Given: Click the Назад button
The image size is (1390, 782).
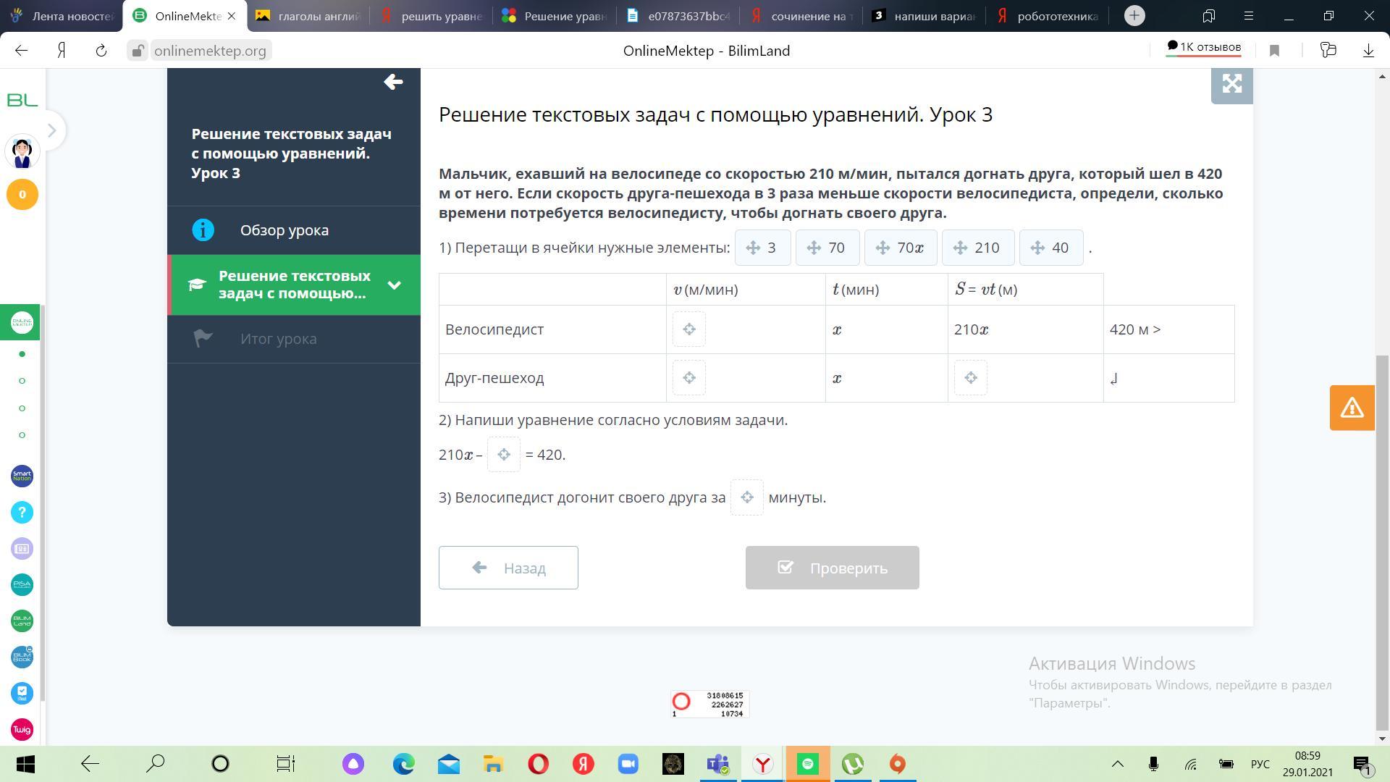Looking at the screenshot, I should (x=508, y=568).
